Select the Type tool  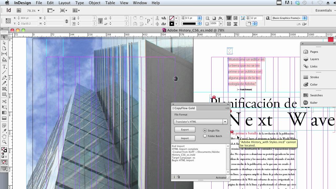(4, 67)
